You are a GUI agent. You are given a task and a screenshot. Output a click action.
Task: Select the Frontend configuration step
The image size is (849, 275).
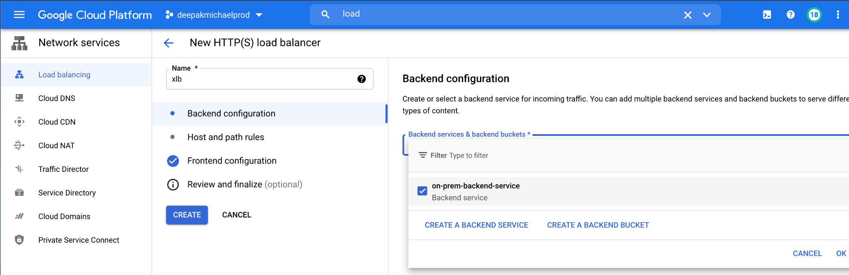(x=232, y=161)
